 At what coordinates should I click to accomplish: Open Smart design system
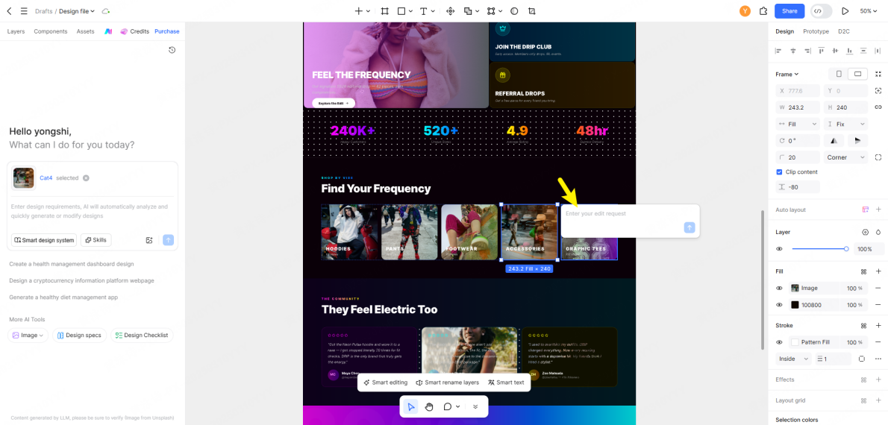(x=43, y=240)
